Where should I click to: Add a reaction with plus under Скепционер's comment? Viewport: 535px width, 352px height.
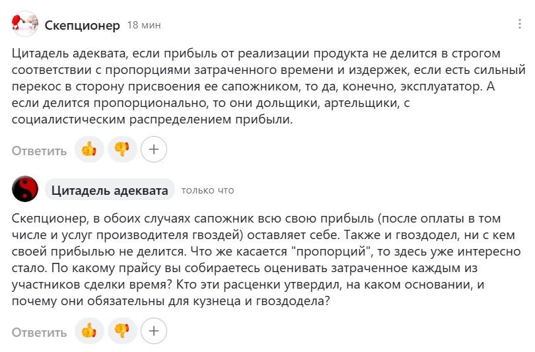[x=153, y=149]
